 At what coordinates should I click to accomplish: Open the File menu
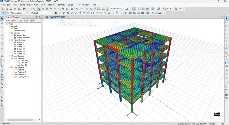pos(3,5)
